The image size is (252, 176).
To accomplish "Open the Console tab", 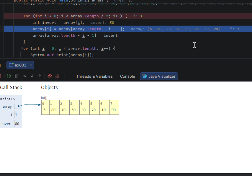I will pos(127,76).
